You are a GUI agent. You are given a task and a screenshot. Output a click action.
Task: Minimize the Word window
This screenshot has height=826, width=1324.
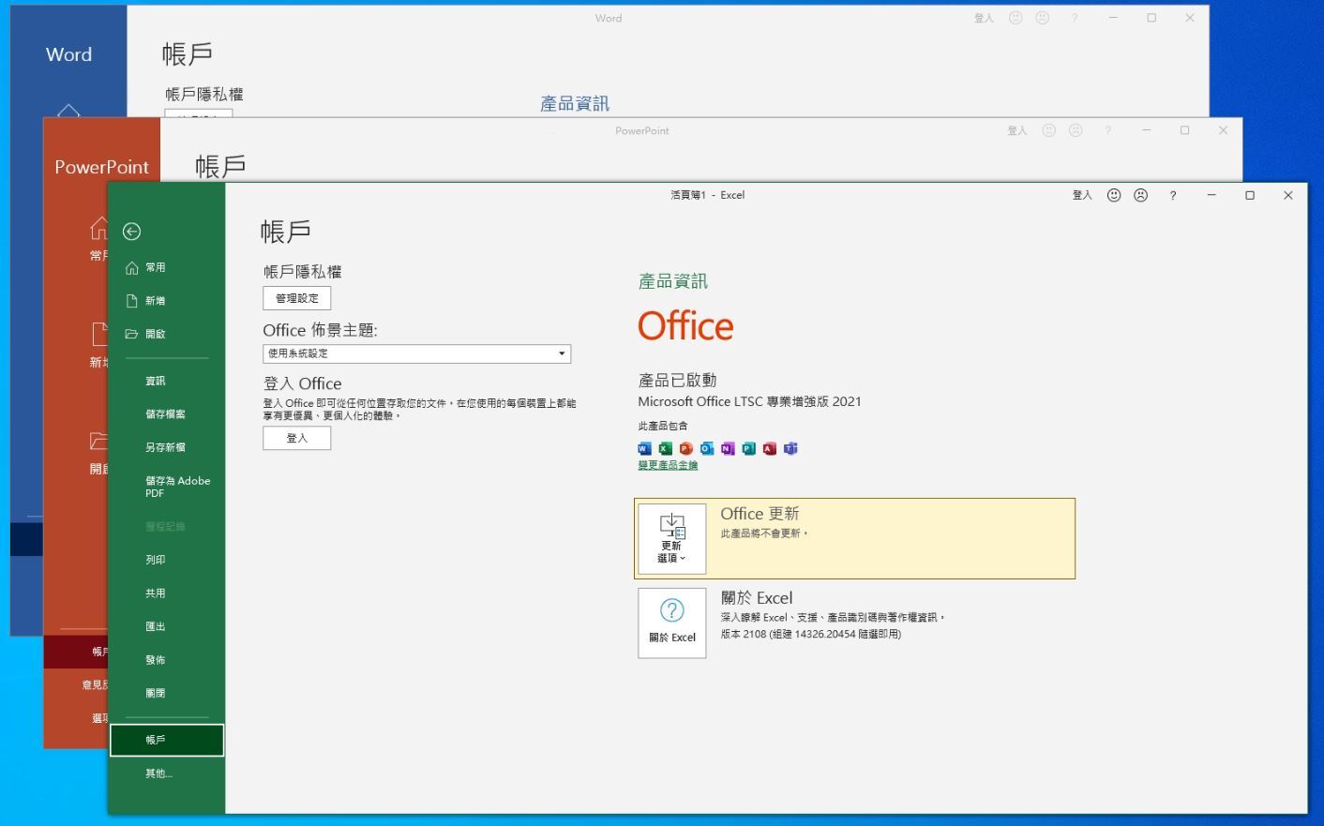(x=1113, y=18)
